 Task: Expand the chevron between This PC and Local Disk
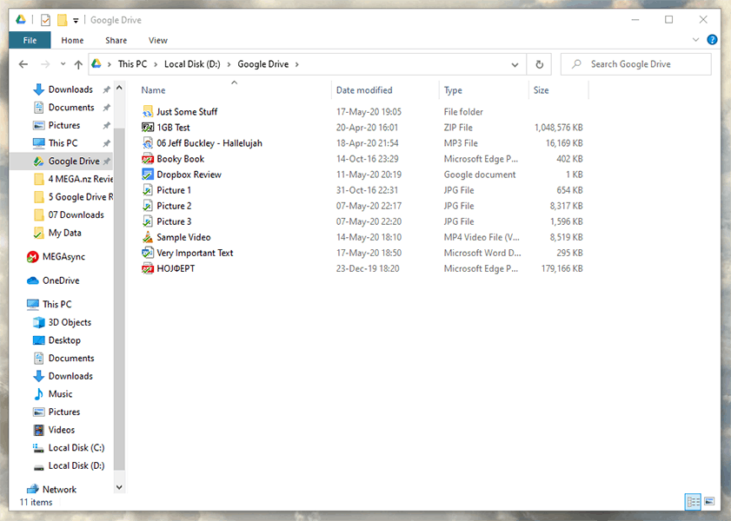[156, 64]
